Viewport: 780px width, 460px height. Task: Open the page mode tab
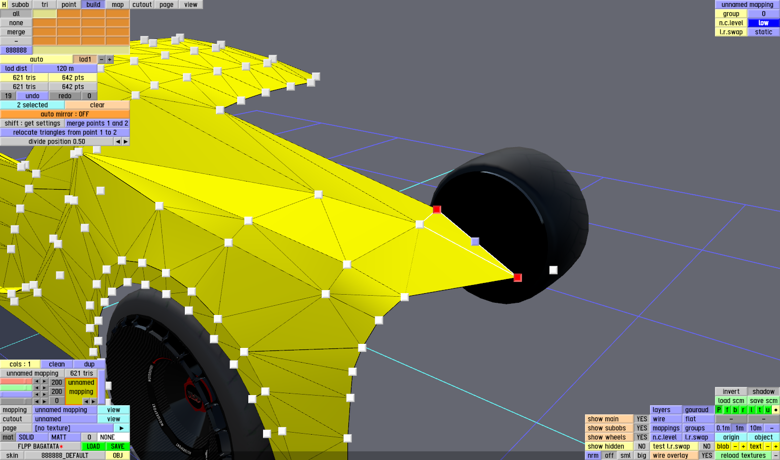[x=167, y=5]
